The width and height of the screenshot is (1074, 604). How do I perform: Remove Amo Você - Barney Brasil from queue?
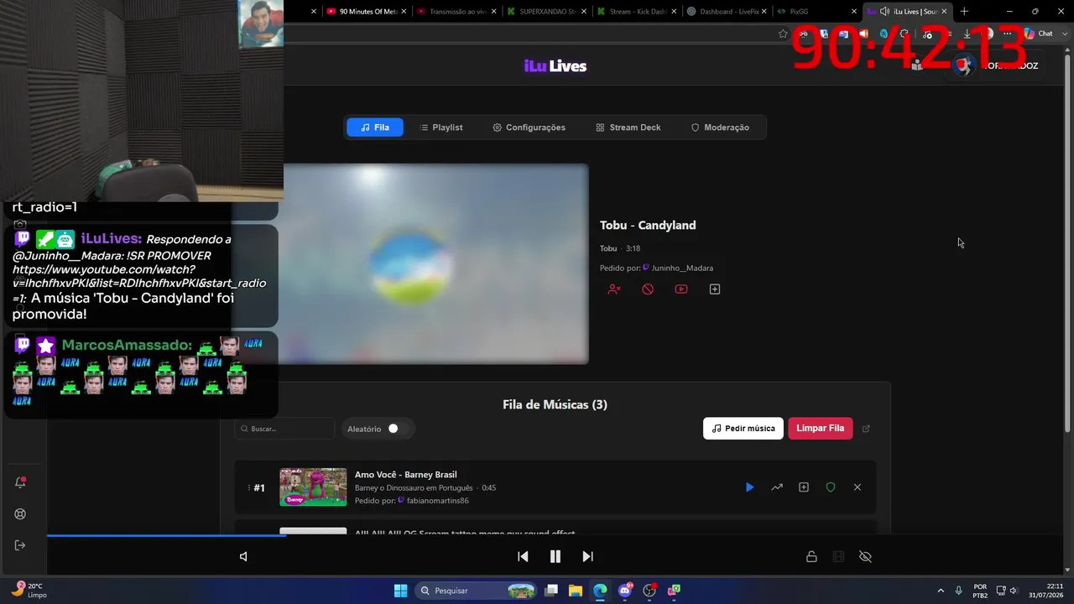tap(858, 487)
